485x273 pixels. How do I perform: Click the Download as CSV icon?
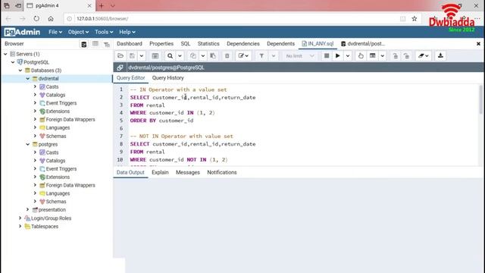pyautogui.click(x=440, y=56)
